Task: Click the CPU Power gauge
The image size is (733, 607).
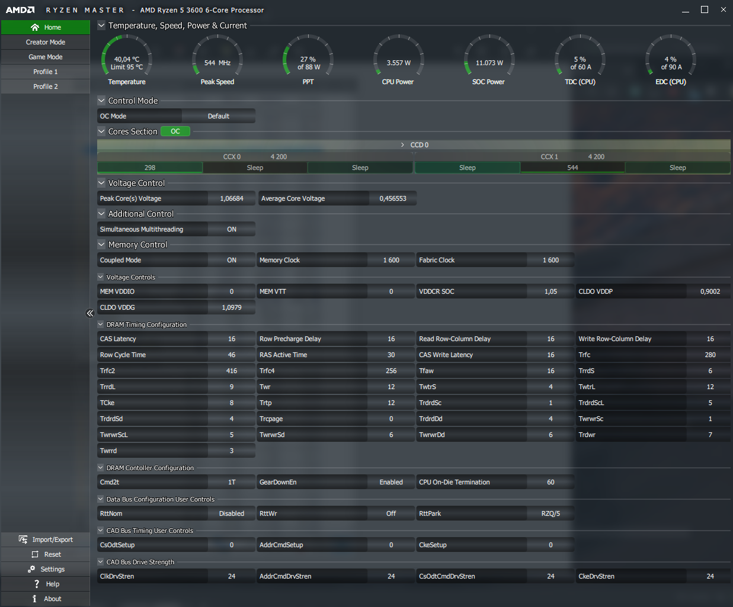Action: click(x=399, y=56)
